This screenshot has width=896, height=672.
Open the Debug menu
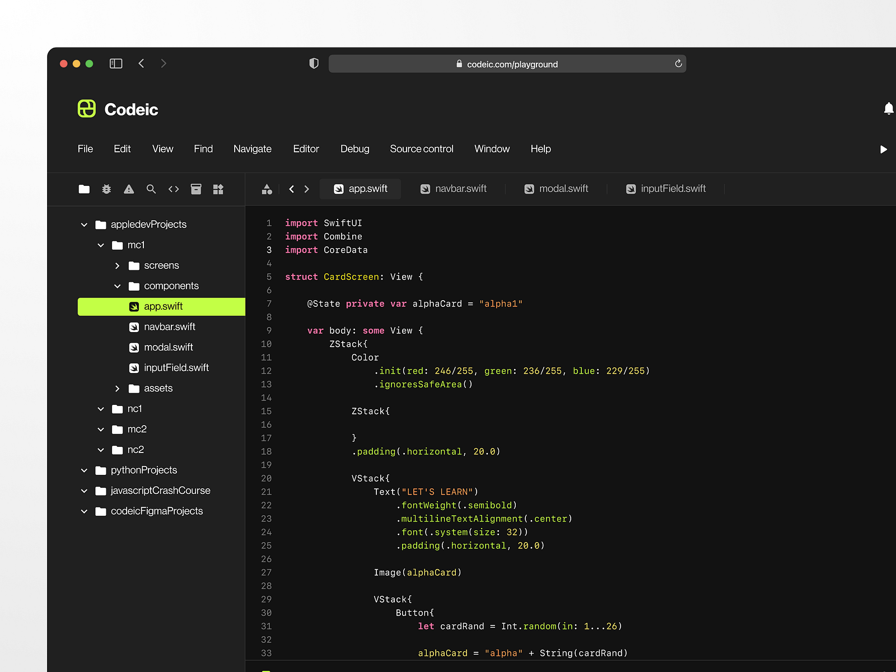[354, 149]
